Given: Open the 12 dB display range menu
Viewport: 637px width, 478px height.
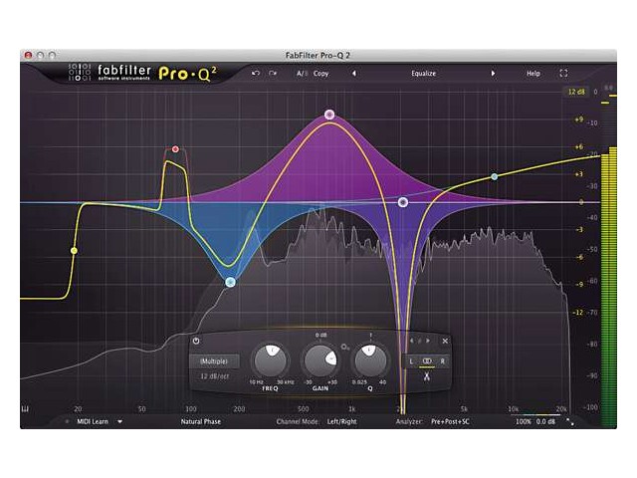Looking at the screenshot, I should tap(576, 92).
